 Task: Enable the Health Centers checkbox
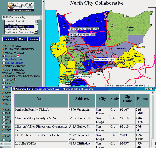[3, 60]
